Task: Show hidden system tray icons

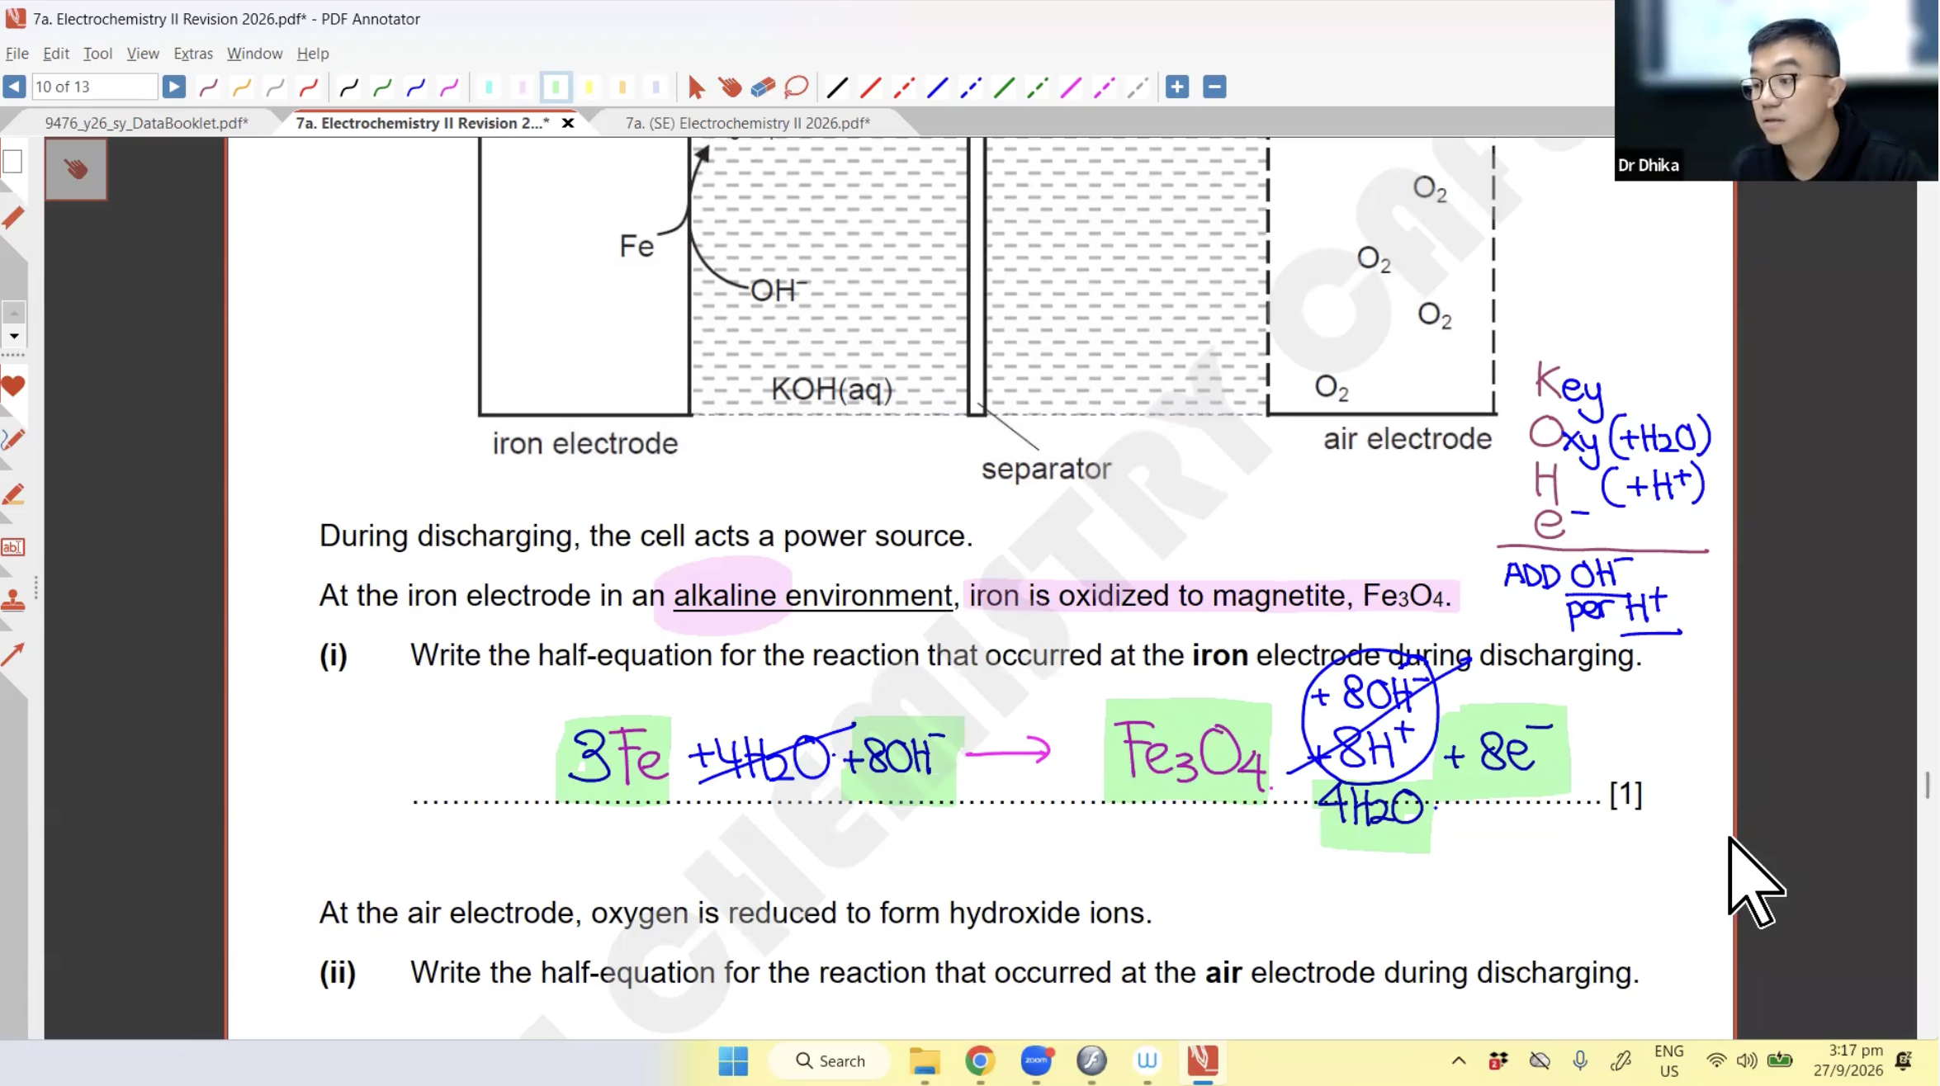Action: coord(1459,1061)
